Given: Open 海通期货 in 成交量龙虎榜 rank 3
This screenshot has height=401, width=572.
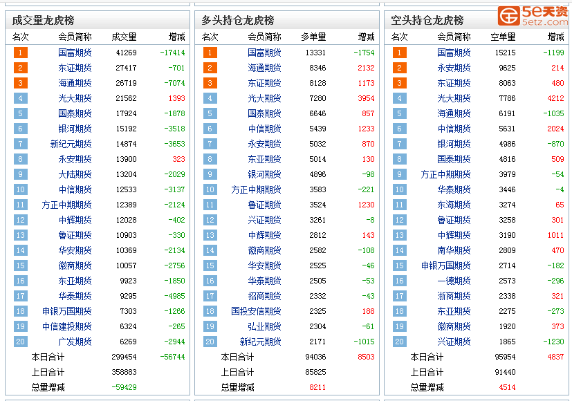Looking at the screenshot, I should click(x=75, y=83).
